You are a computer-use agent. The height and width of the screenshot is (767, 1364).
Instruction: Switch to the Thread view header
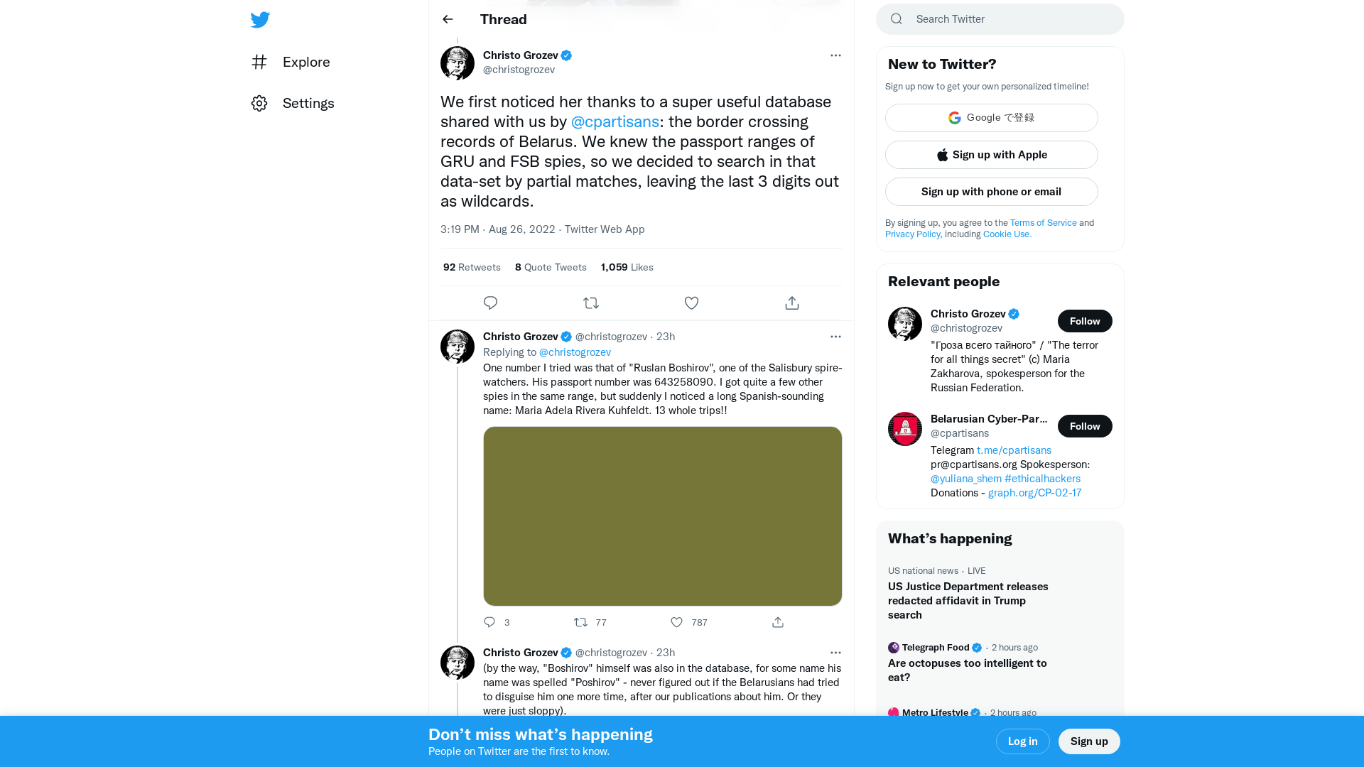pyautogui.click(x=504, y=19)
